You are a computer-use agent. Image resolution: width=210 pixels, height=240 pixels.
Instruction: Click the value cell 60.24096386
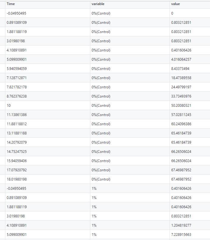pyautogui.click(x=181, y=124)
